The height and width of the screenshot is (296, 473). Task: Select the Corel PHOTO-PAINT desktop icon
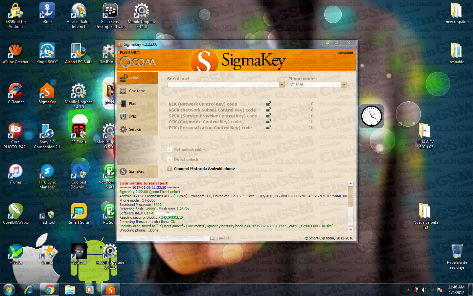tap(16, 136)
